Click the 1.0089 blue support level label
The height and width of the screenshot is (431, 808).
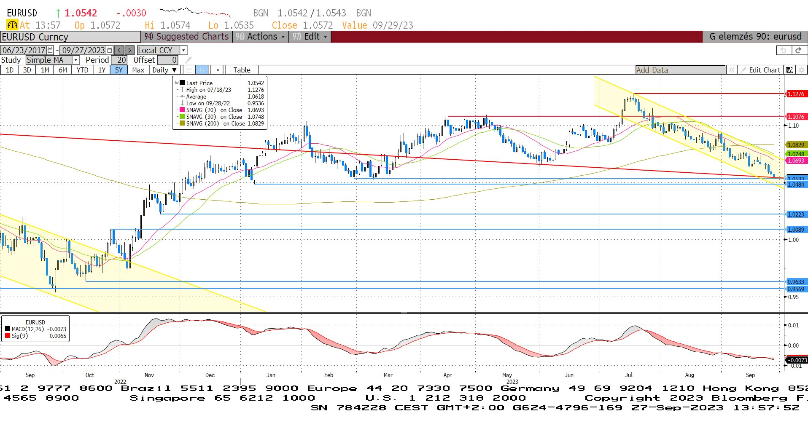[796, 230]
